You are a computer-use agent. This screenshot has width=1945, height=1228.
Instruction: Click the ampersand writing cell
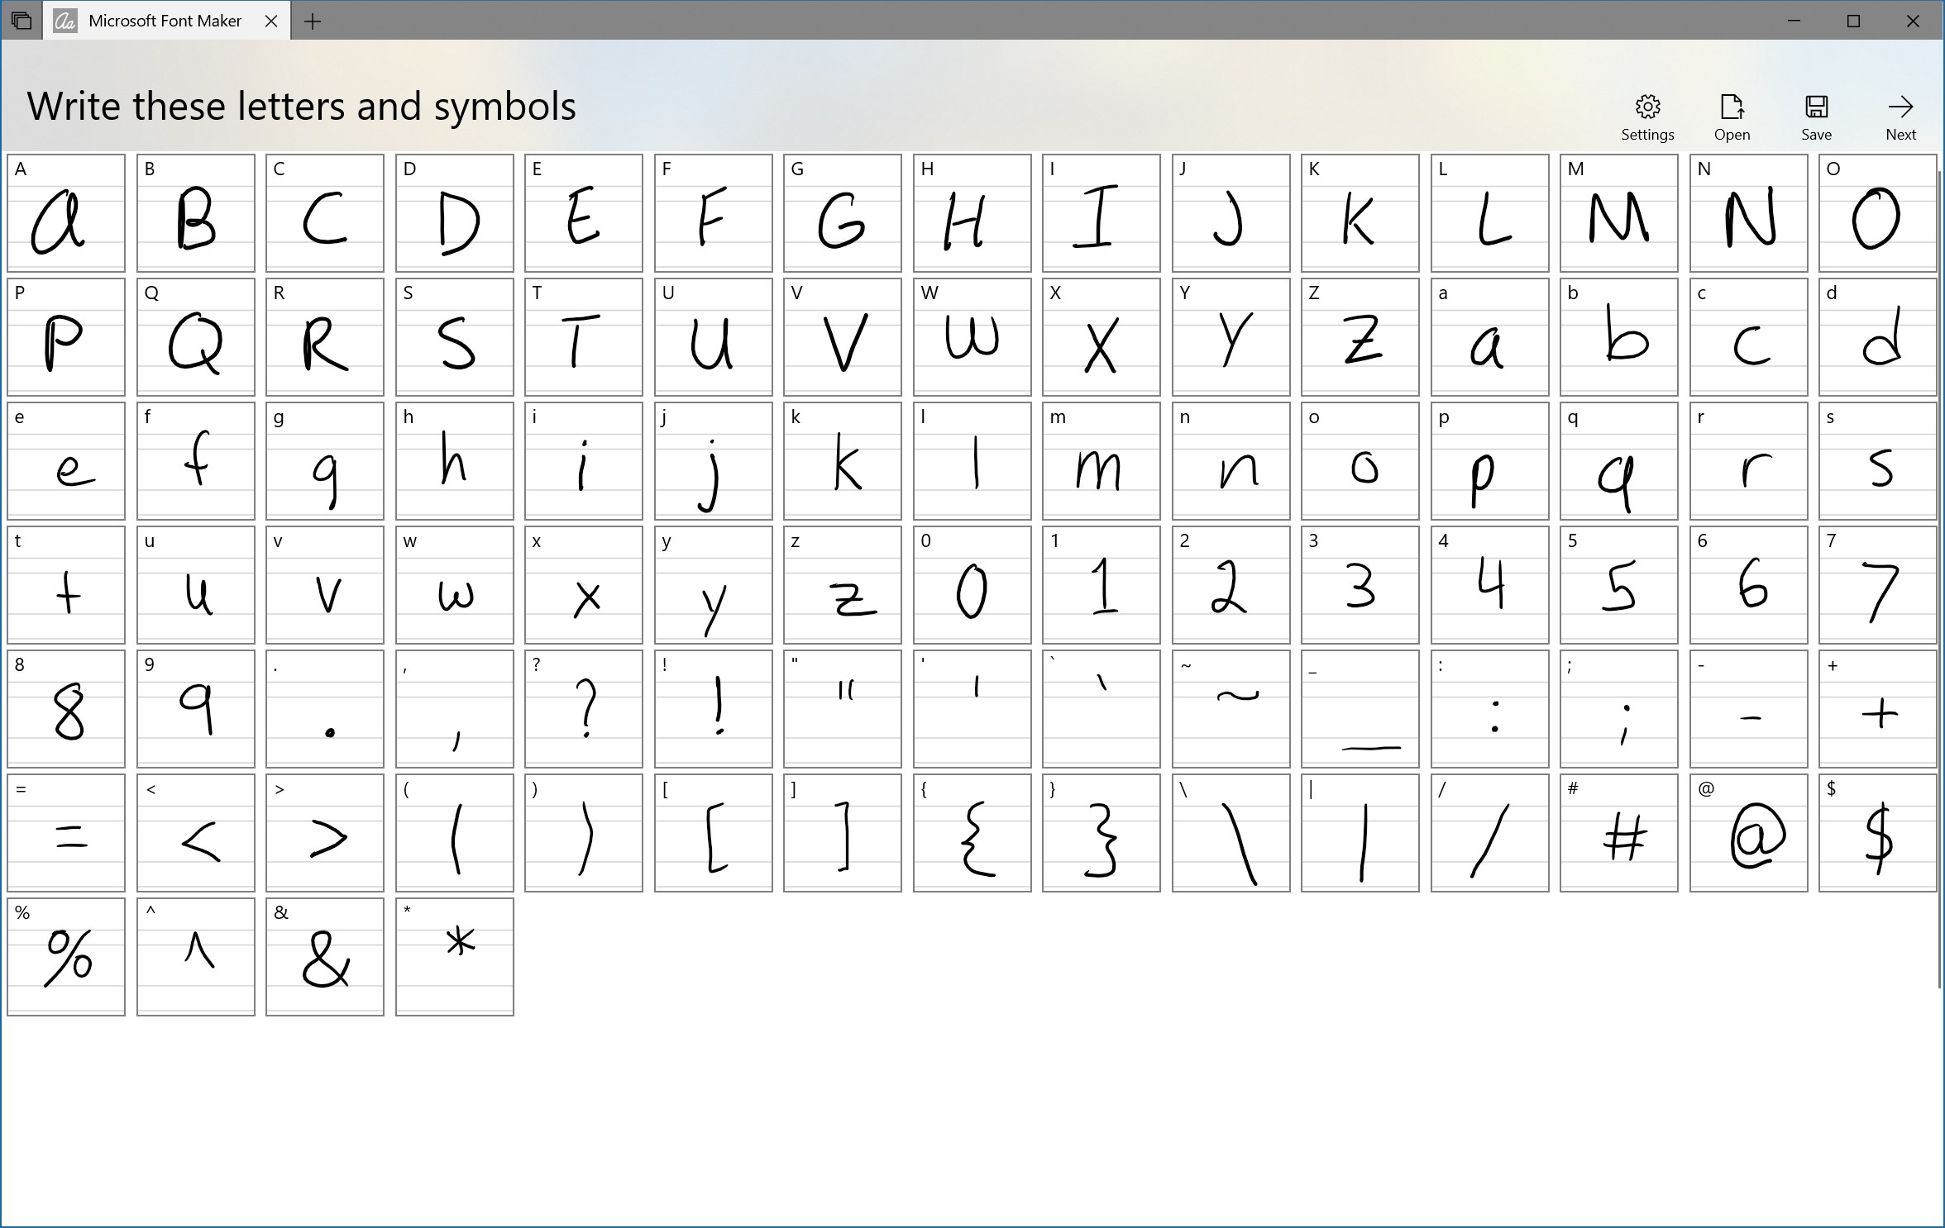pos(325,957)
